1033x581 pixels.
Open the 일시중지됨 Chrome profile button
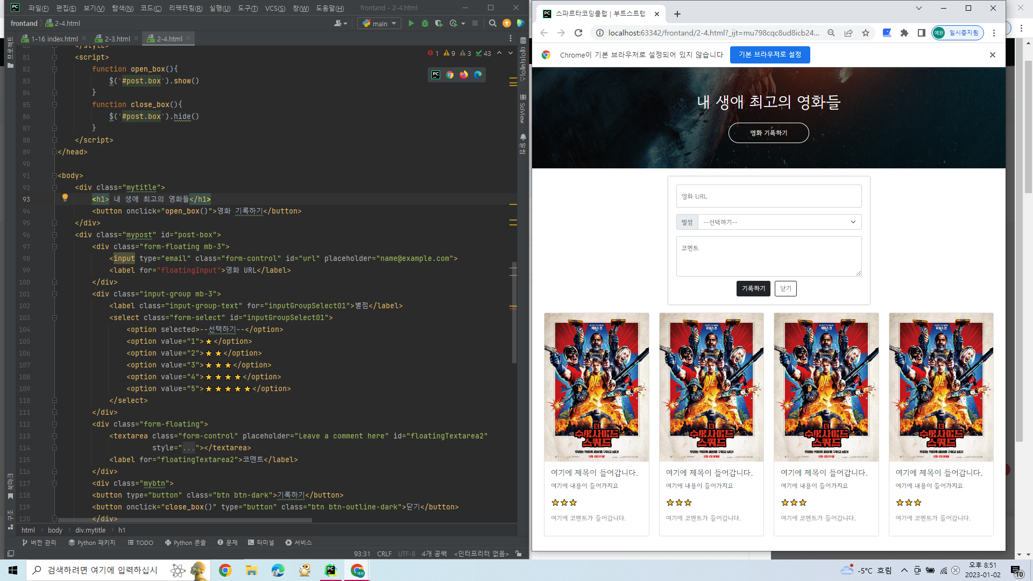(958, 33)
